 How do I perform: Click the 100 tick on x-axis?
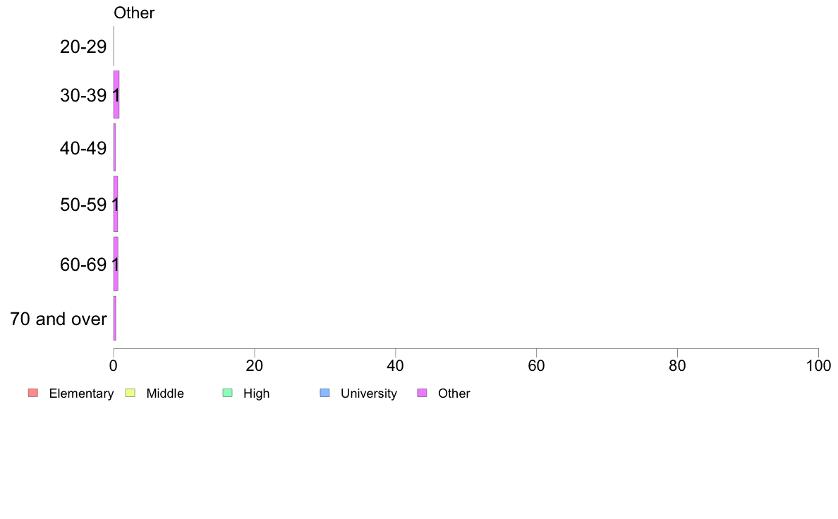[818, 365]
